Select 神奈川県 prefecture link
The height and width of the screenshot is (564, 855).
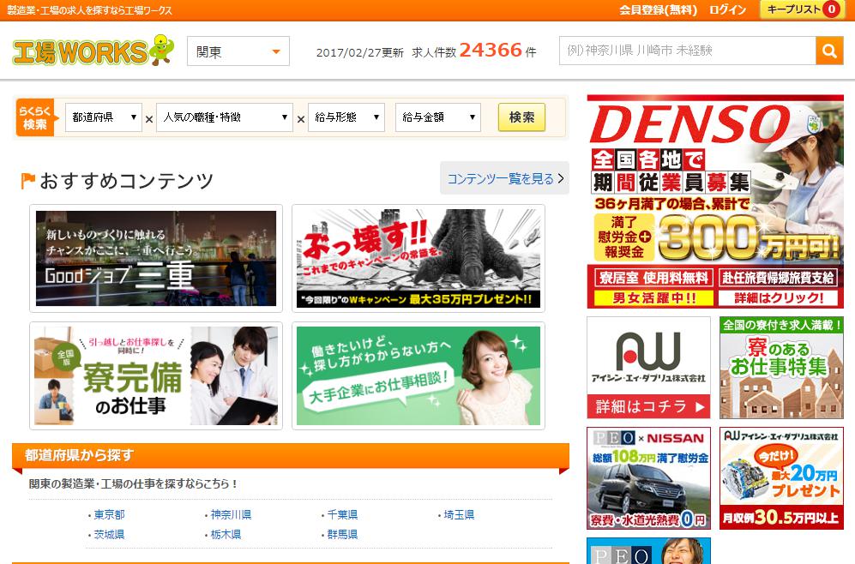[x=231, y=514]
